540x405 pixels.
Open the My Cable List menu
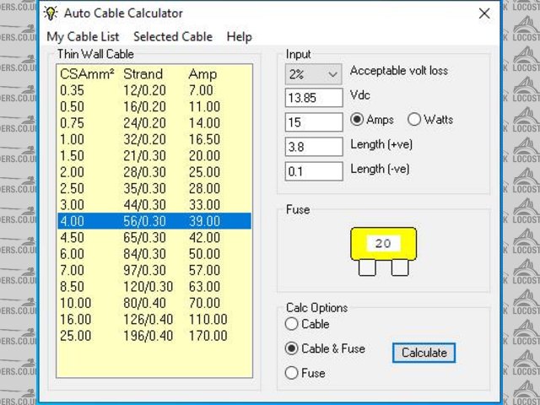click(83, 37)
